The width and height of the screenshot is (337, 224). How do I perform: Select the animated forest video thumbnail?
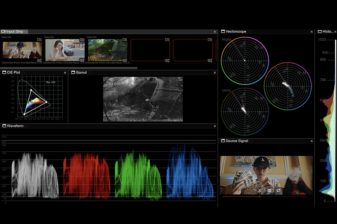(108, 50)
